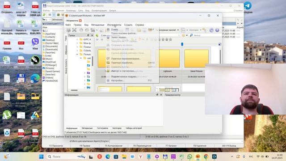The image size is (286, 161).
Task: Open WhatsApp from the taskbar
Action: point(189,157)
